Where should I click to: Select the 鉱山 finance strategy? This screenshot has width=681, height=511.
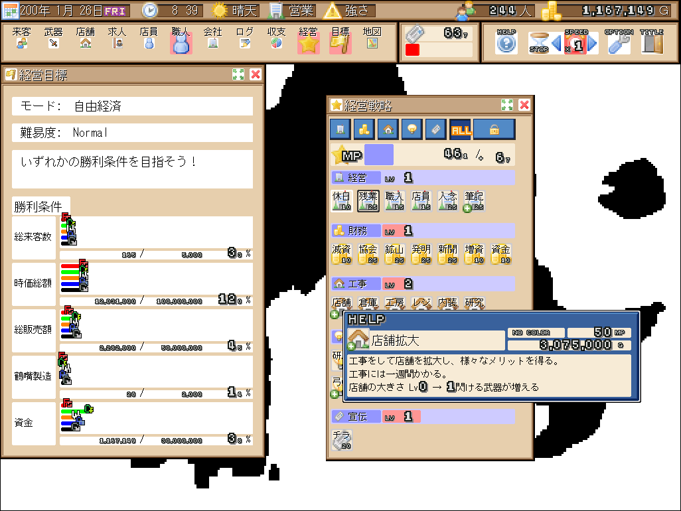click(395, 254)
